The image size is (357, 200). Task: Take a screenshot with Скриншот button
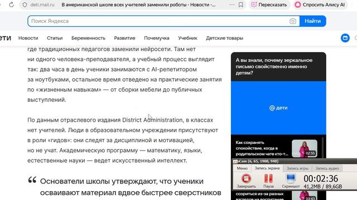(291, 181)
